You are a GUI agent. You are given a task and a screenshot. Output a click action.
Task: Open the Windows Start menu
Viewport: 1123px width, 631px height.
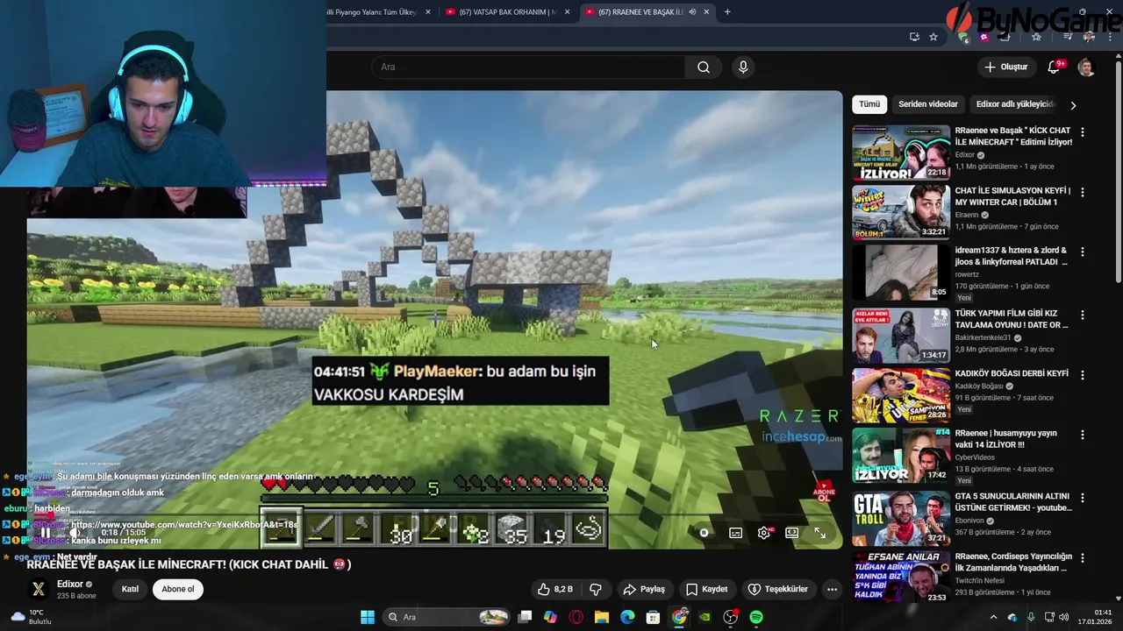click(368, 617)
